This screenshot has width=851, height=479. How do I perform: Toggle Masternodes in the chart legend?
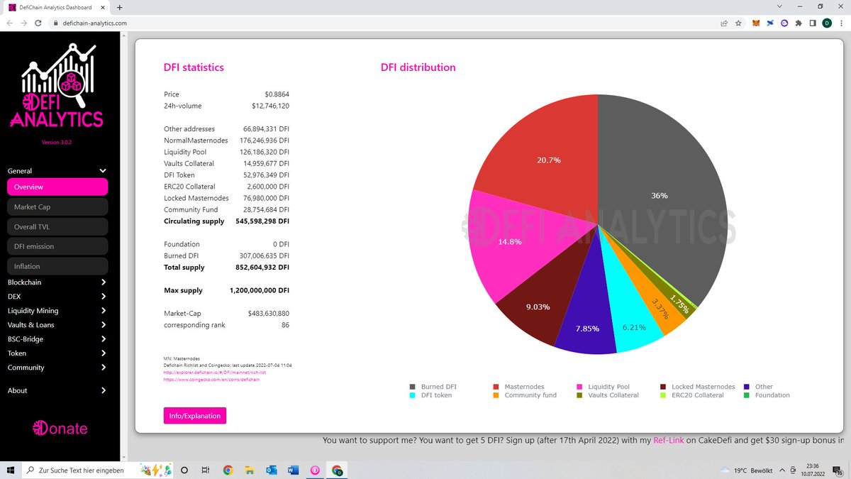point(519,387)
